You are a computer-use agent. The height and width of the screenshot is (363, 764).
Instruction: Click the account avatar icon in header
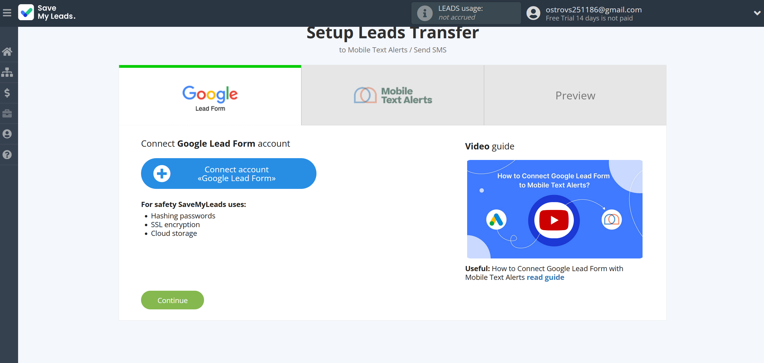533,13
